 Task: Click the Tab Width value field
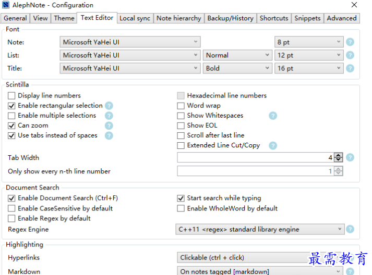point(256,157)
